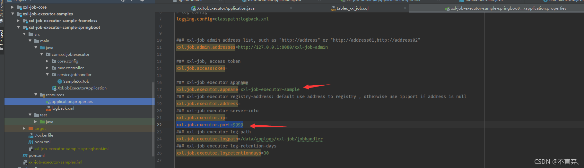Screen dimensions: 584x168
Task: Select logback.xml in the project tree
Action: [63, 108]
